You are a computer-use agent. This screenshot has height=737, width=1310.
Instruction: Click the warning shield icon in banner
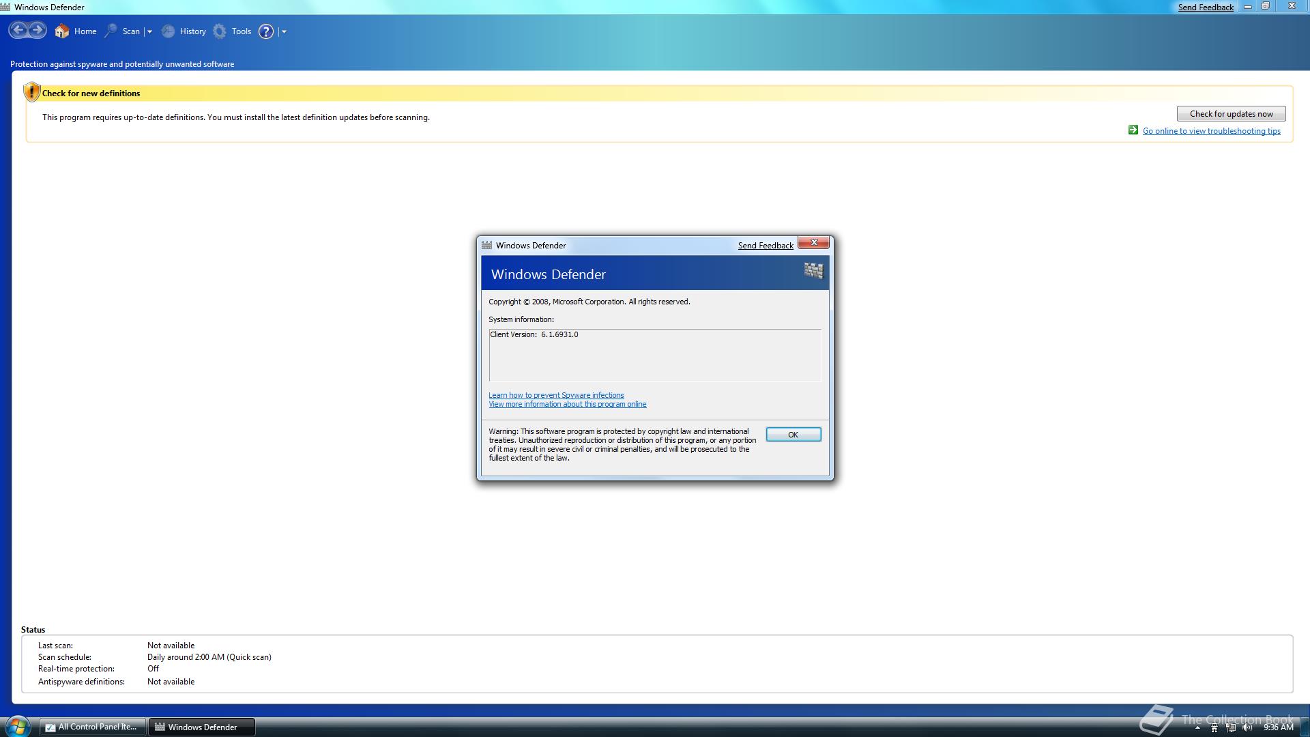click(x=31, y=92)
